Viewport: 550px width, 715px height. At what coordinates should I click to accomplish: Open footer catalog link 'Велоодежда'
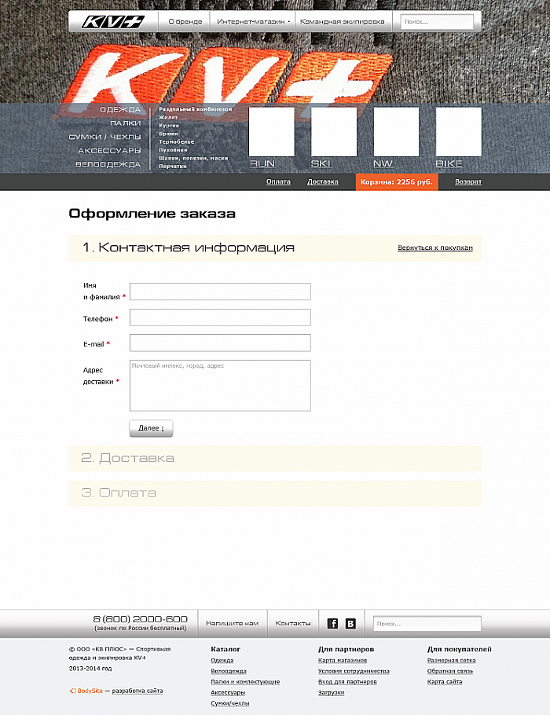point(229,671)
